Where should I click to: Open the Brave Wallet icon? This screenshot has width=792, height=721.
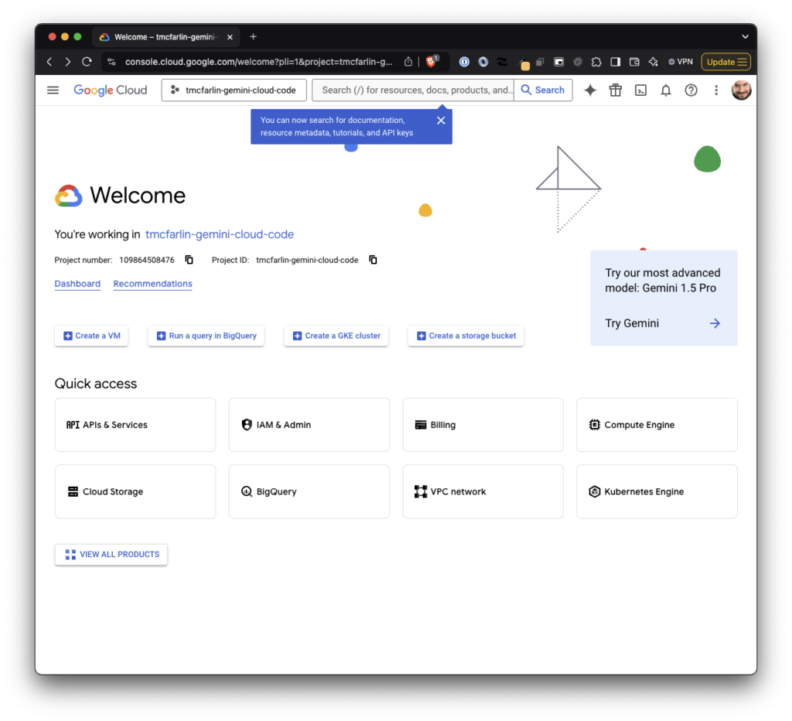click(x=634, y=62)
